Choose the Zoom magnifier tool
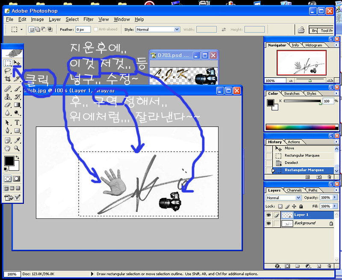The width and height of the screenshot is (342, 280). tap(17, 148)
